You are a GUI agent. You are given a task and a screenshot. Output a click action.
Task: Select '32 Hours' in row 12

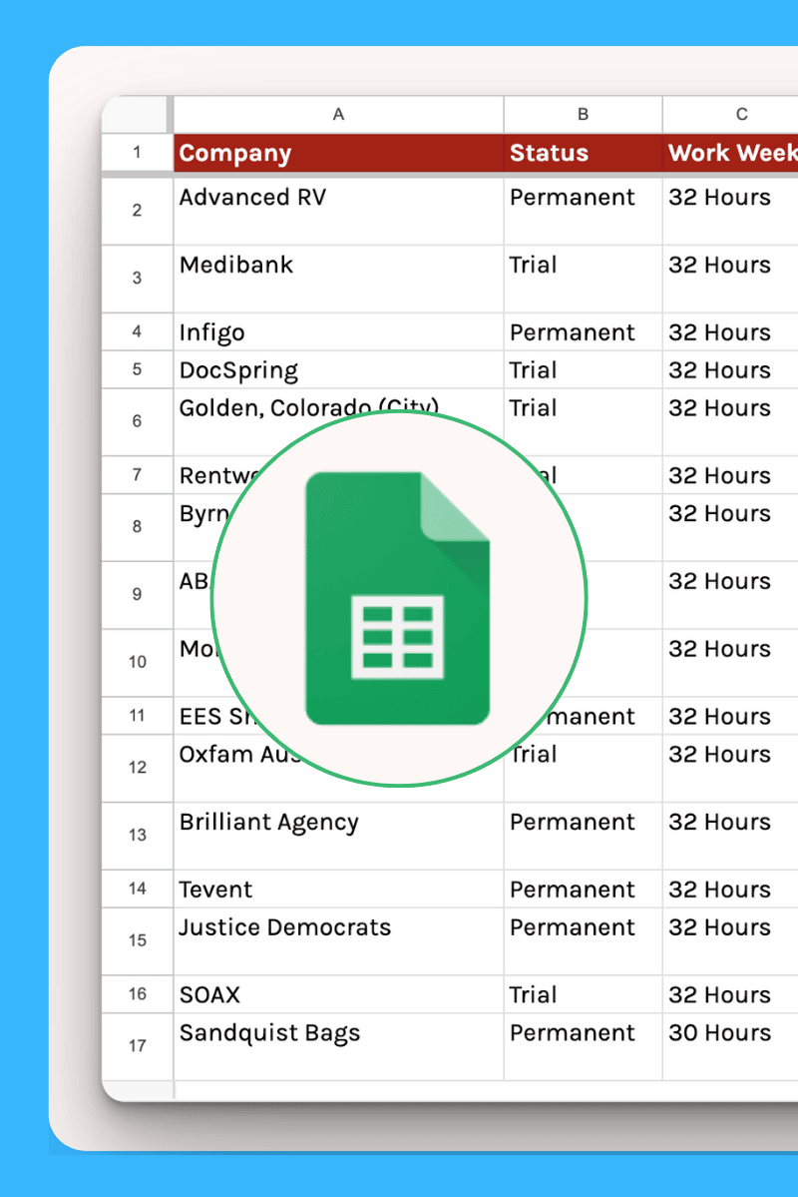(x=730, y=767)
